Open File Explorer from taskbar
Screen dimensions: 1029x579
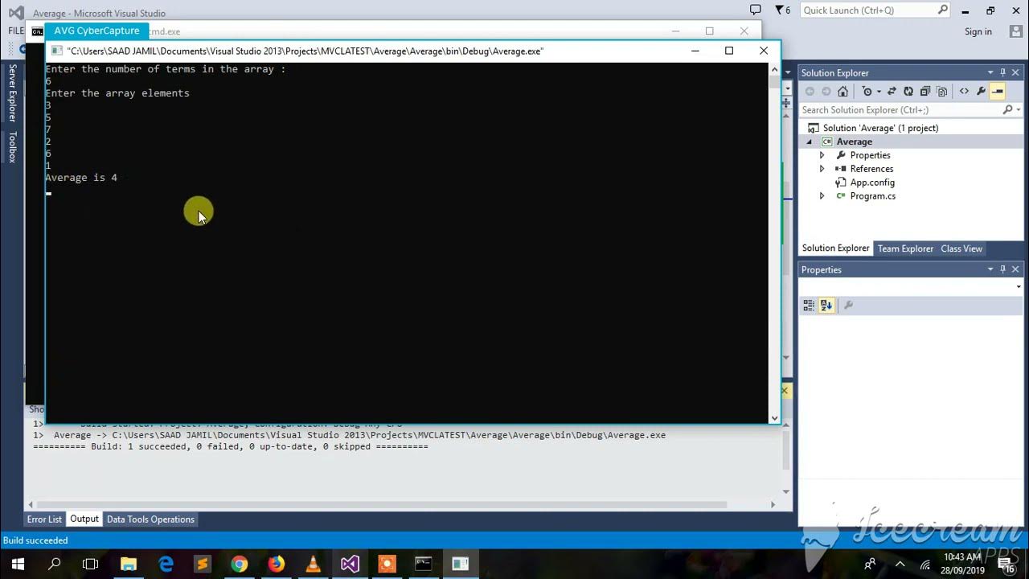coord(129,564)
